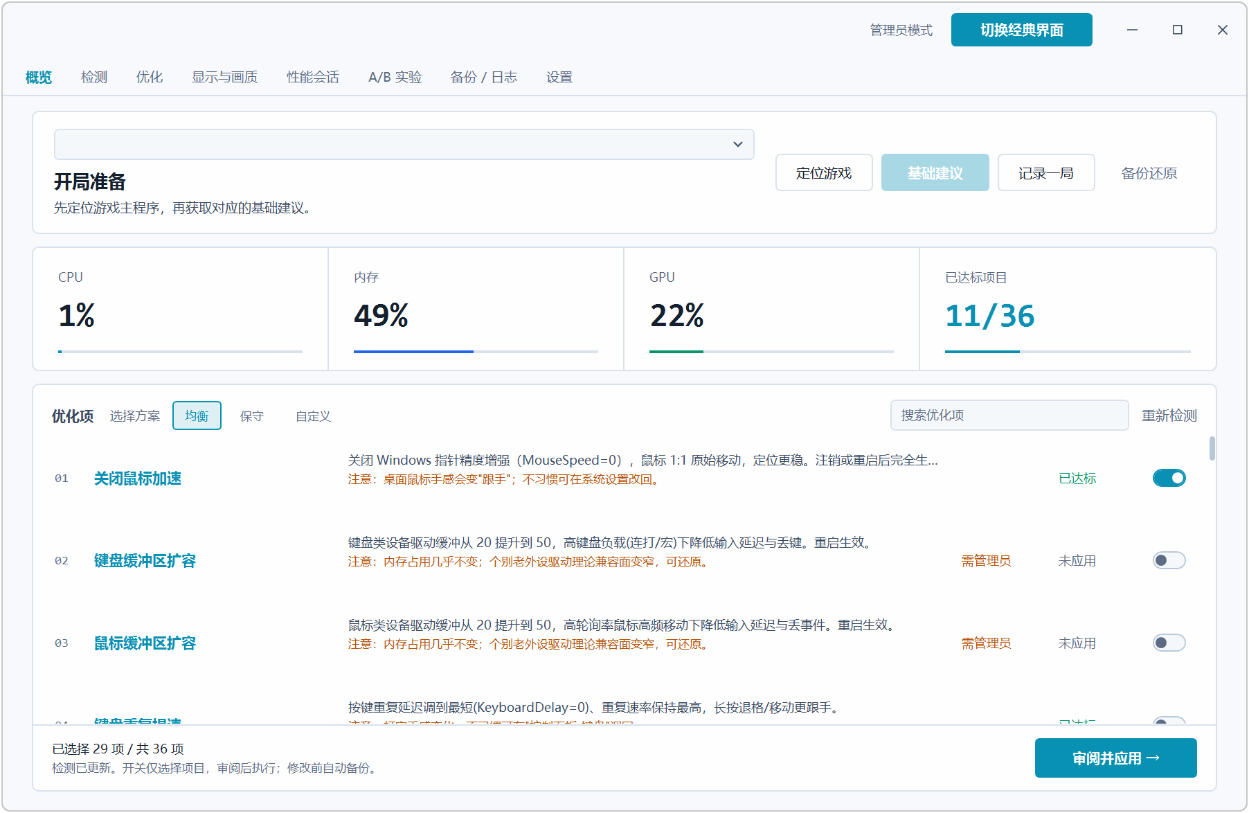Toggle off 关闭鼠标加速 switch

pyautogui.click(x=1169, y=478)
